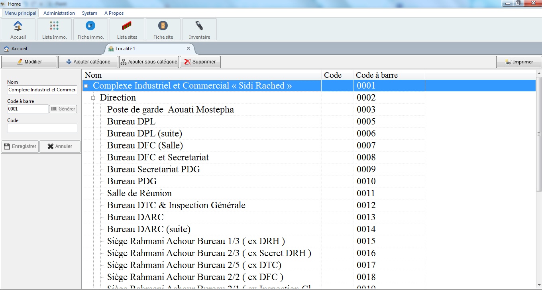The height and width of the screenshot is (290, 542).
Task: Open the System menu tab
Action: click(90, 13)
